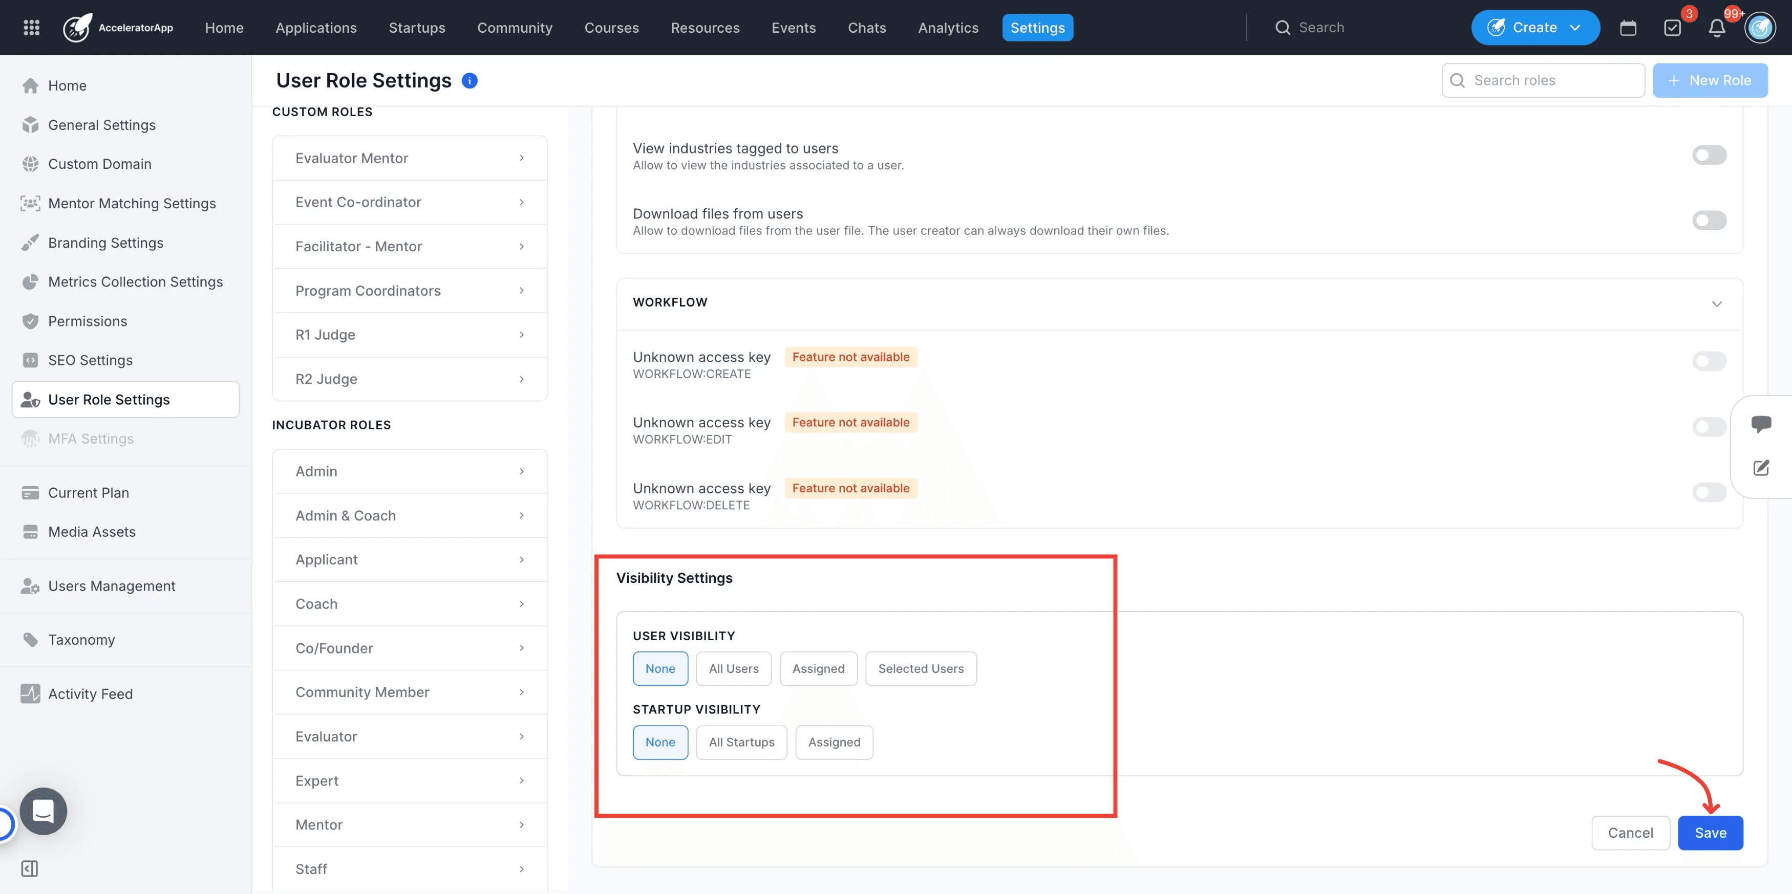The image size is (1792, 894).
Task: Collapse the WORKFLOW section chevron
Action: 1717,304
